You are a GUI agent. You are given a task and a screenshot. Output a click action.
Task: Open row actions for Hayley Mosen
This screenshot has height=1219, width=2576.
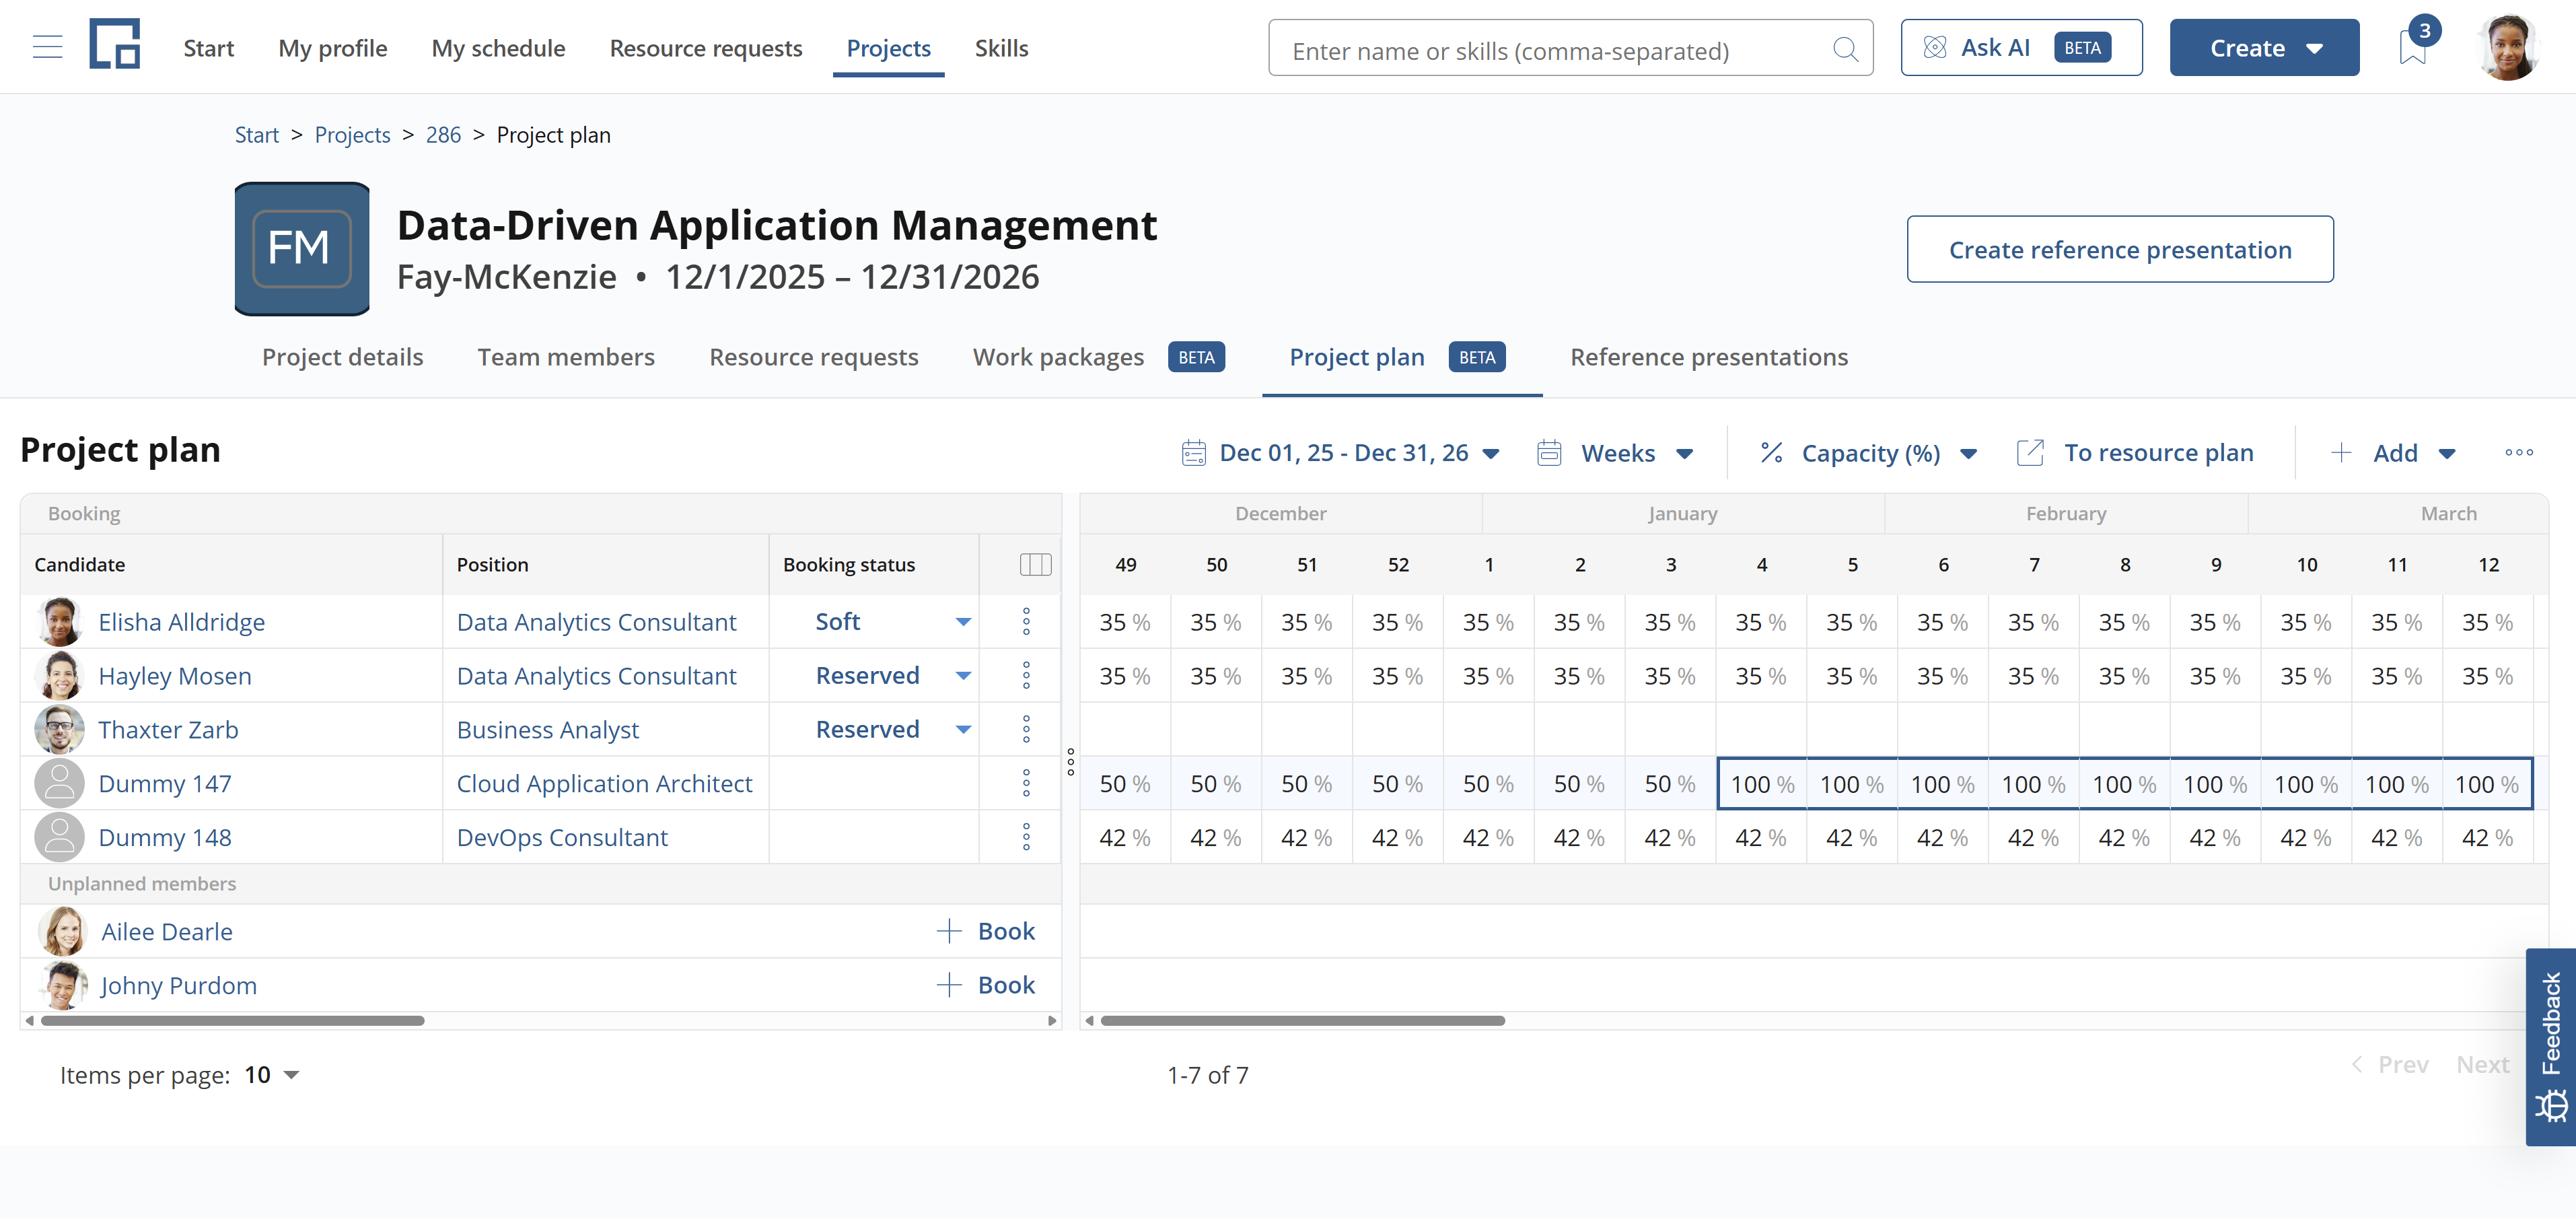click(1026, 676)
